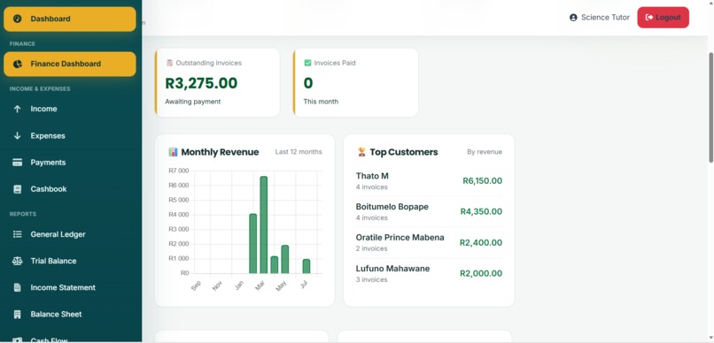The height and width of the screenshot is (343, 714).
Task: Click the Outstanding Invoices clipboard icon
Action: point(169,63)
